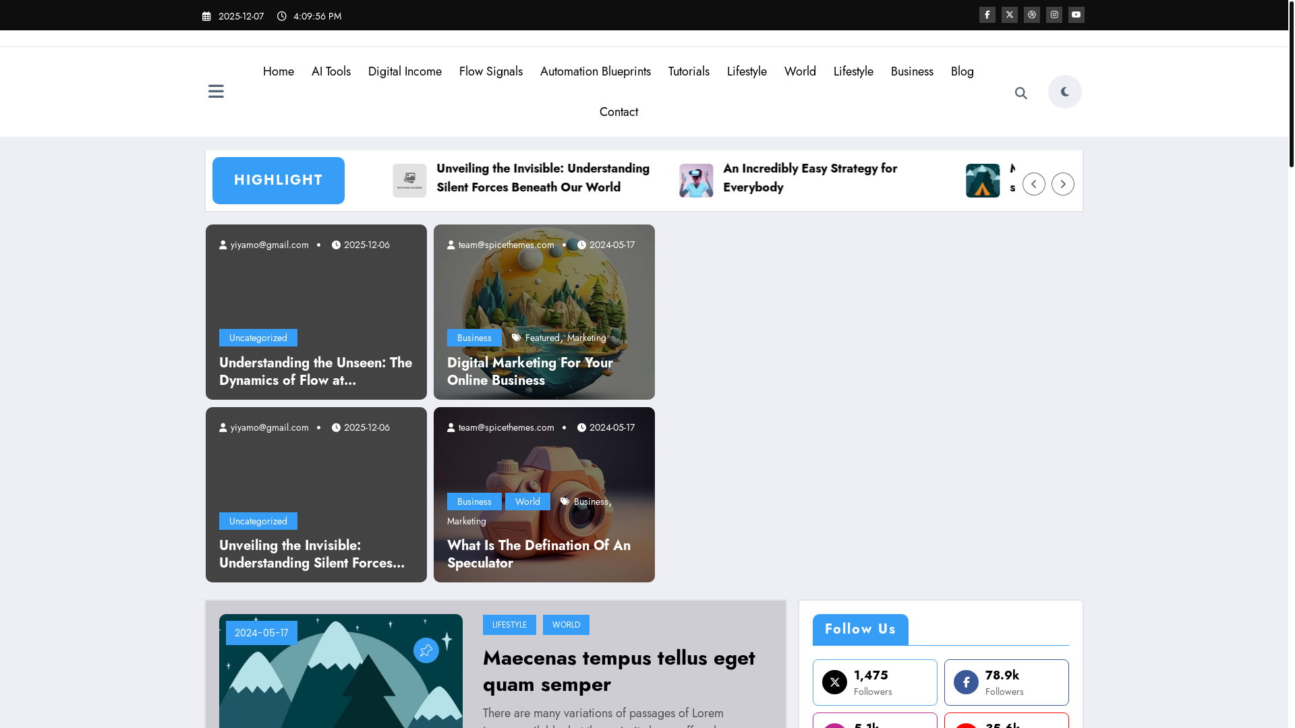The height and width of the screenshot is (728, 1295).
Task: Open 'What Is The Defination Of An Speculator'
Action: [x=539, y=554]
